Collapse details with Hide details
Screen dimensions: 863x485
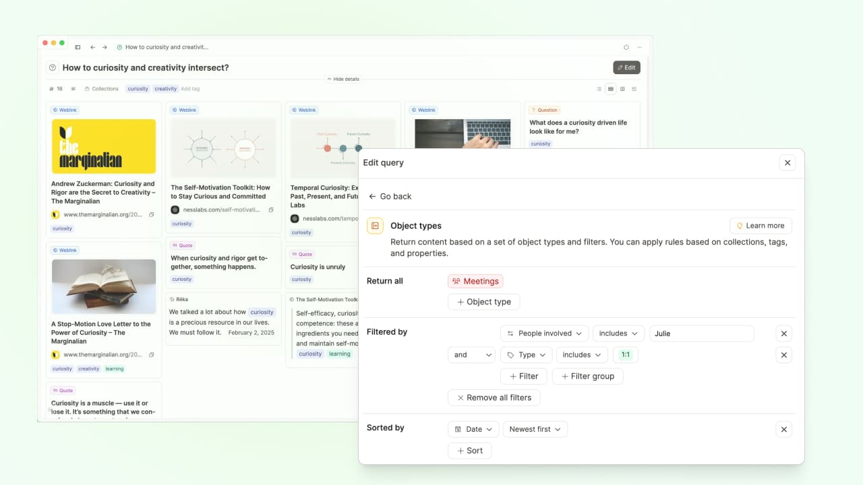pos(343,79)
